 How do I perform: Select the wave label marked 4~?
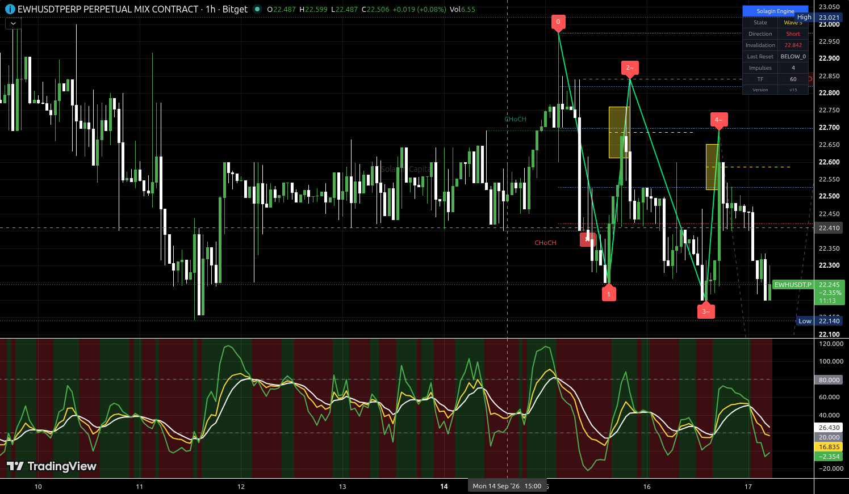[719, 120]
